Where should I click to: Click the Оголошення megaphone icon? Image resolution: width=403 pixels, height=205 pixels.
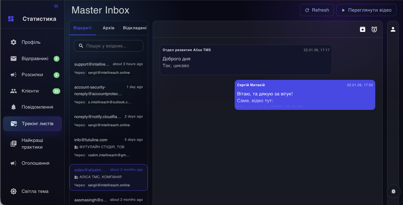click(x=13, y=163)
